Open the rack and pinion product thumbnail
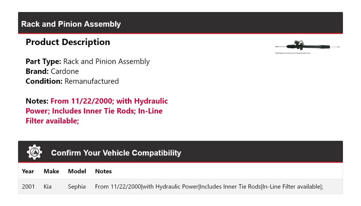The image size is (361, 206). pyautogui.click(x=308, y=46)
